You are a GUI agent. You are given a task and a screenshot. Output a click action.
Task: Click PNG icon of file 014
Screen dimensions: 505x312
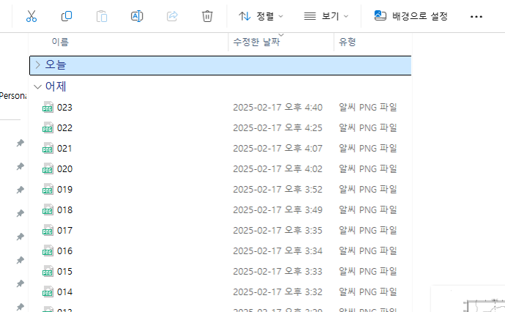48,292
